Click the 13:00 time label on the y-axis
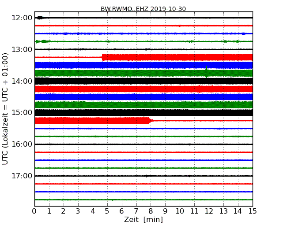This screenshot has width=287, height=229. (x=22, y=49)
